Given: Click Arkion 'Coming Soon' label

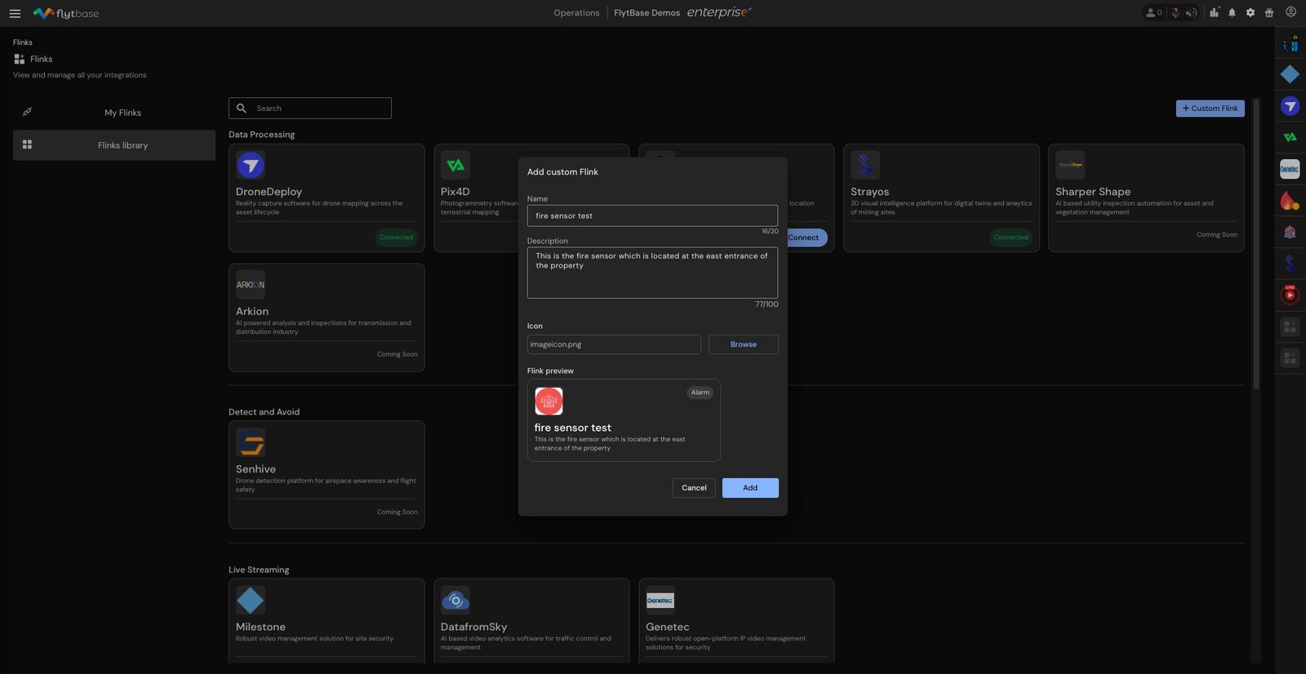Looking at the screenshot, I should point(398,354).
